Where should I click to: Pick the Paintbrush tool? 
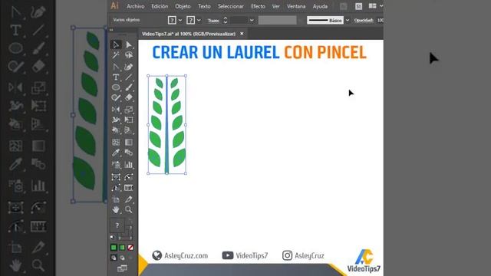[129, 87]
